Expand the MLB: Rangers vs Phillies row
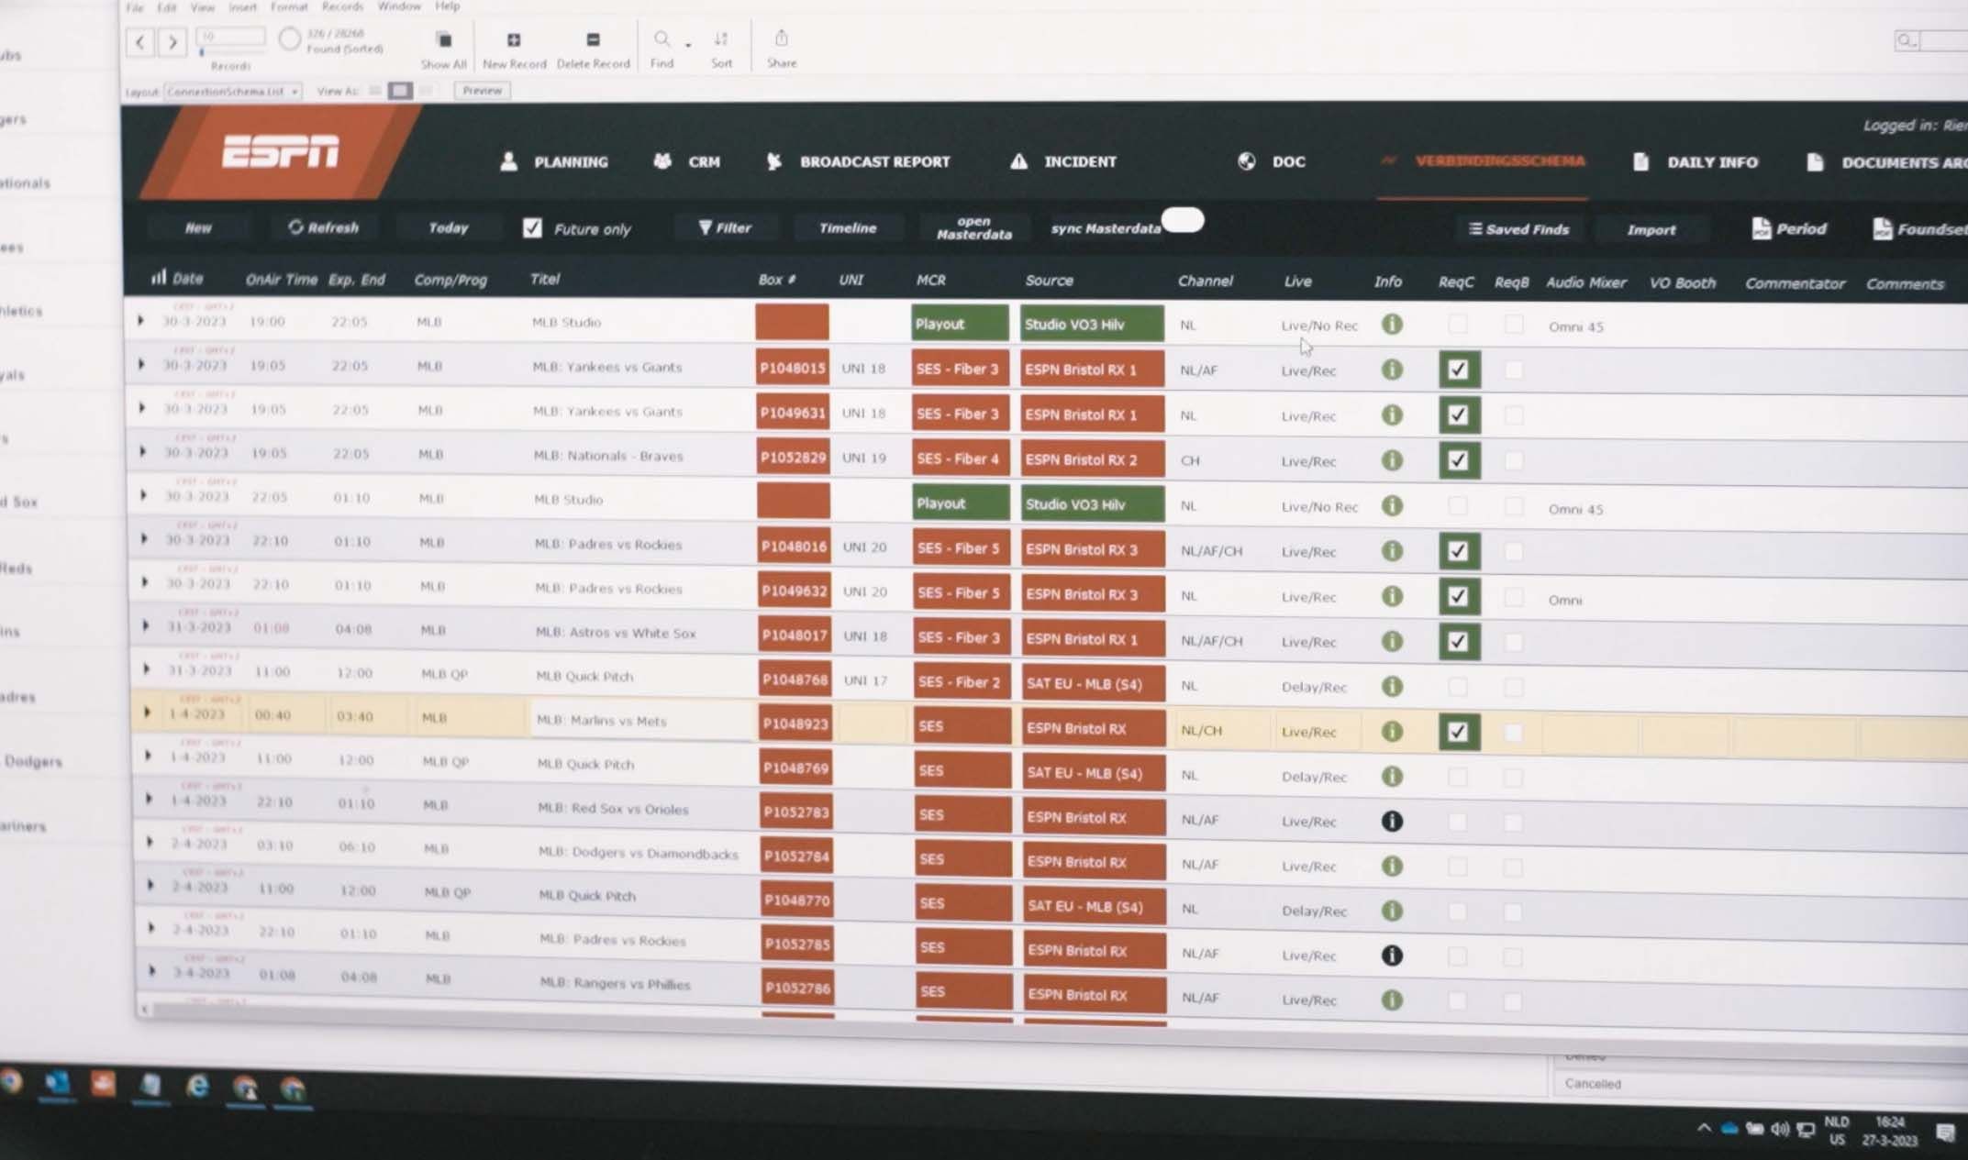 (x=151, y=971)
